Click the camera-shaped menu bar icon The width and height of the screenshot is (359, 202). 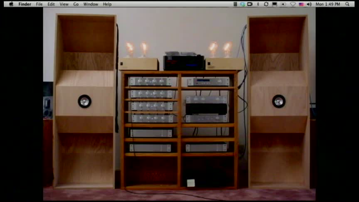250,4
